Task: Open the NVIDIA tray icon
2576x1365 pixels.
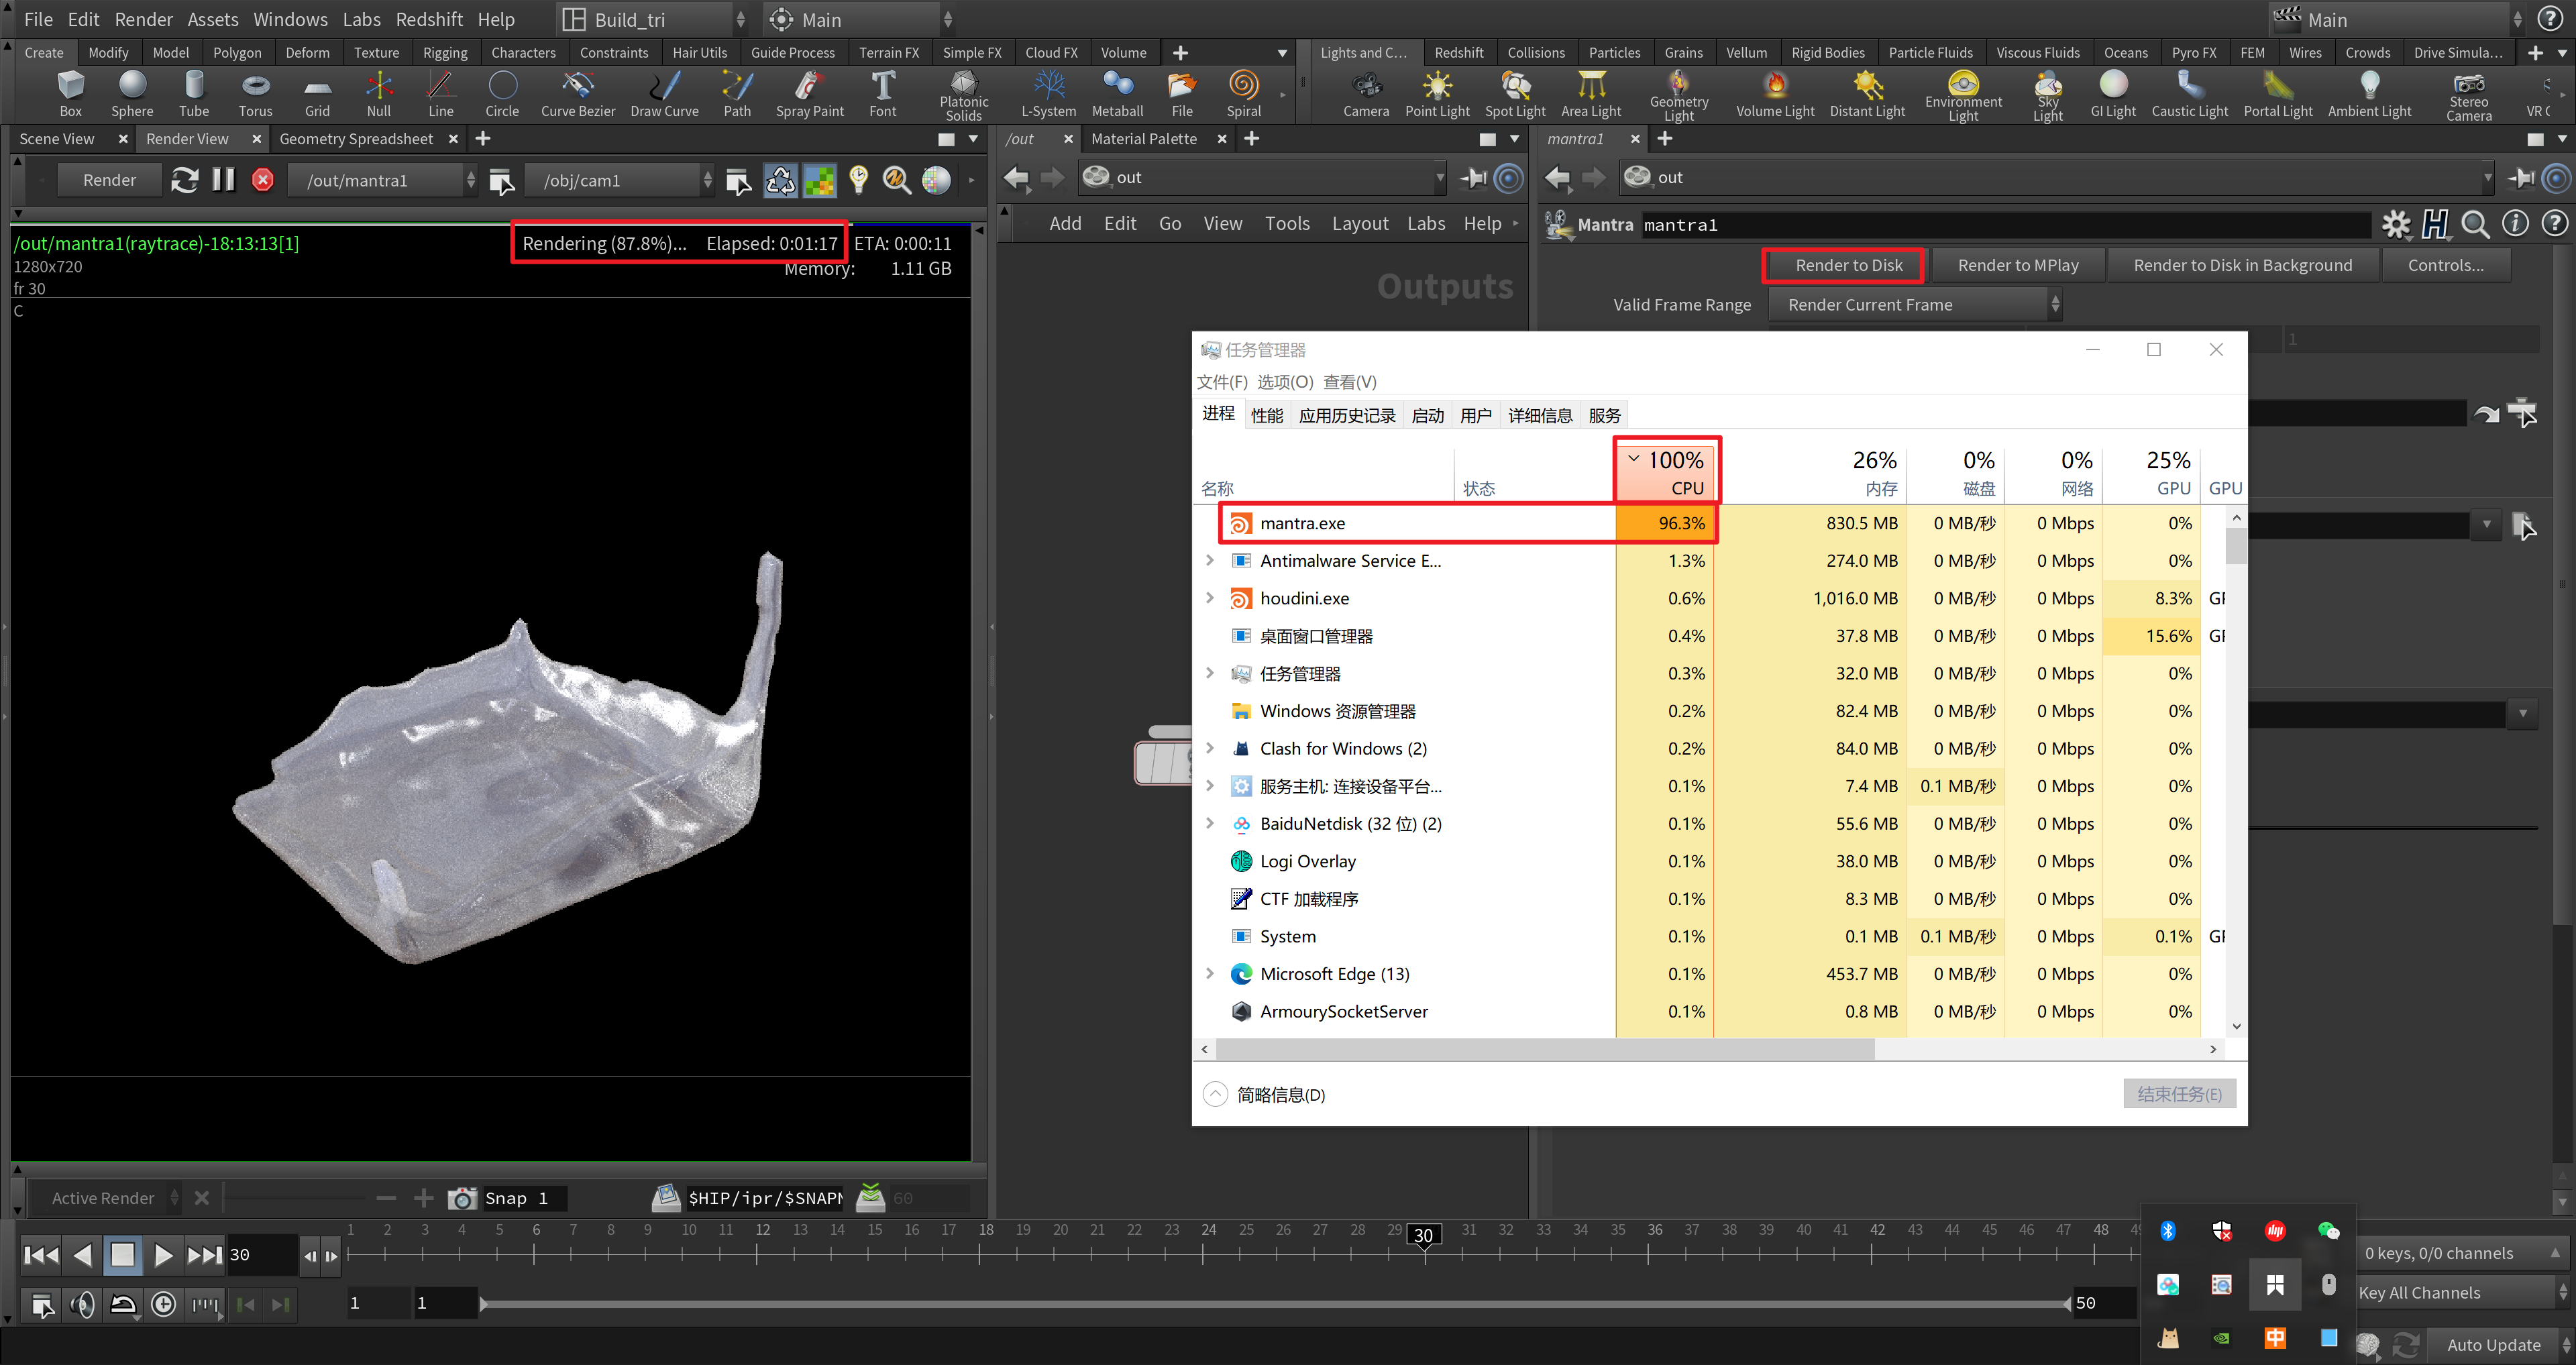Action: 2221,1338
